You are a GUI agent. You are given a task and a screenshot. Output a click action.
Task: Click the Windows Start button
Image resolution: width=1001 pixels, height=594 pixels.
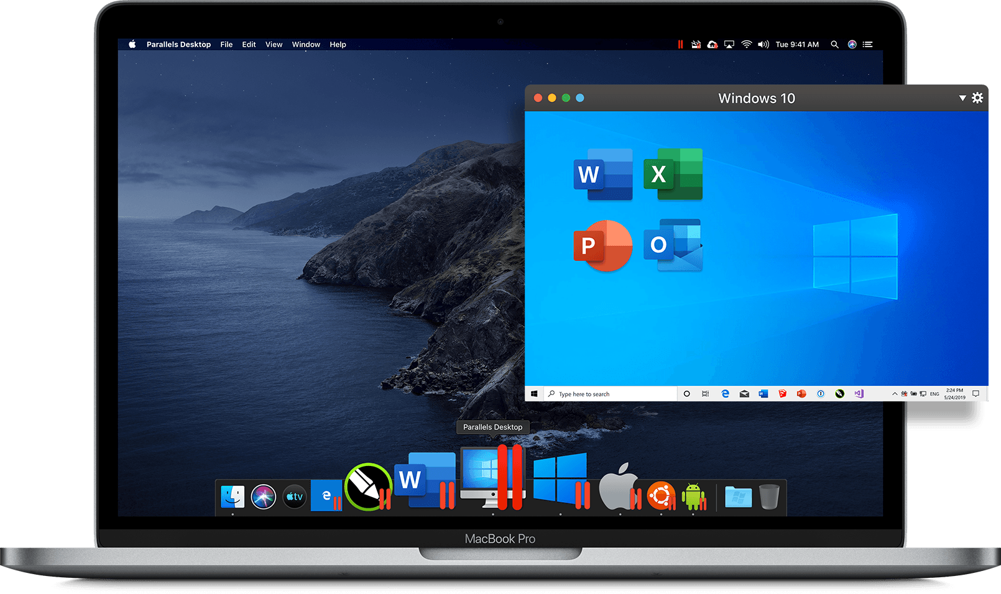pyautogui.click(x=534, y=394)
